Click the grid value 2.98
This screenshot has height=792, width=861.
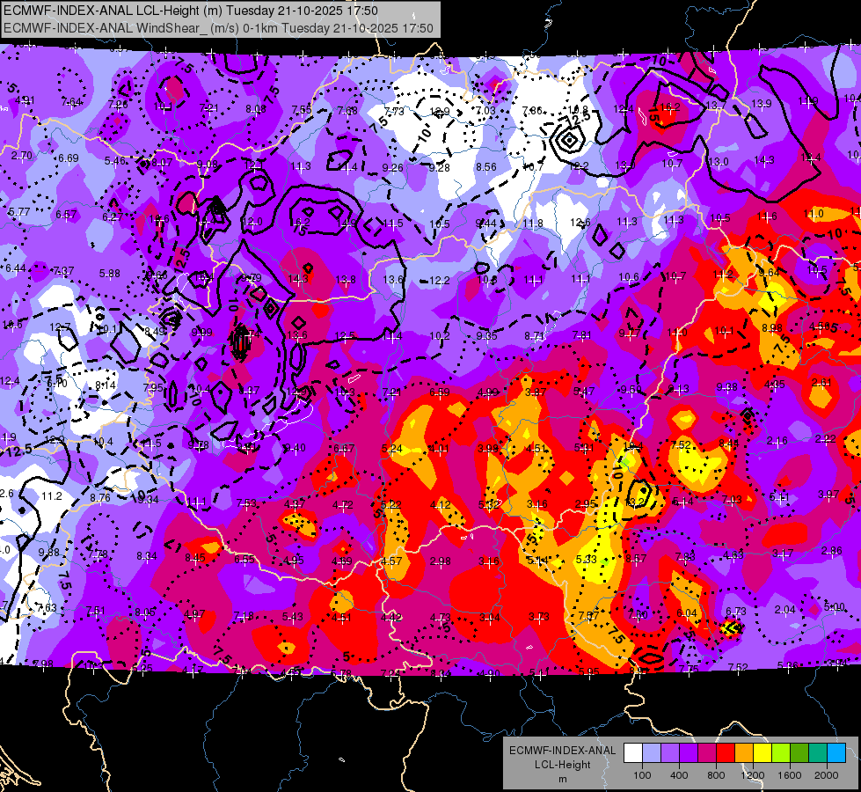click(x=441, y=561)
